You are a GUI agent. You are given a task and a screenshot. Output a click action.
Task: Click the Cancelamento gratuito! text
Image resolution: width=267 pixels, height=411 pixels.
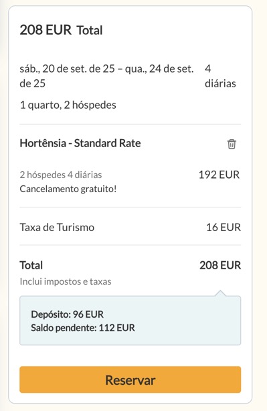(x=68, y=189)
